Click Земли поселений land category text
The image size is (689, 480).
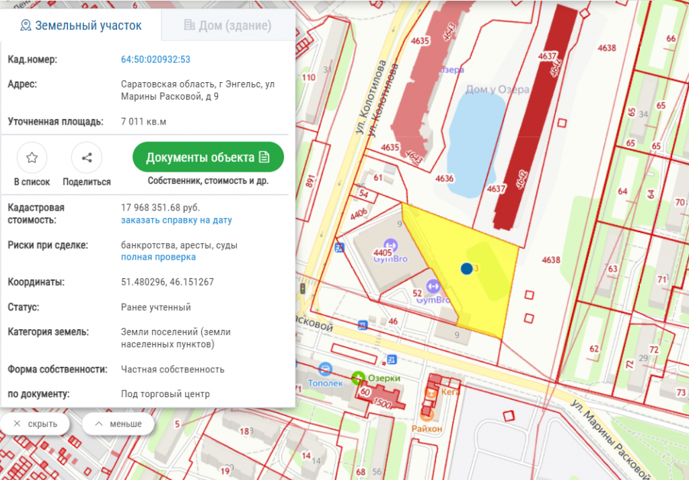[176, 338]
